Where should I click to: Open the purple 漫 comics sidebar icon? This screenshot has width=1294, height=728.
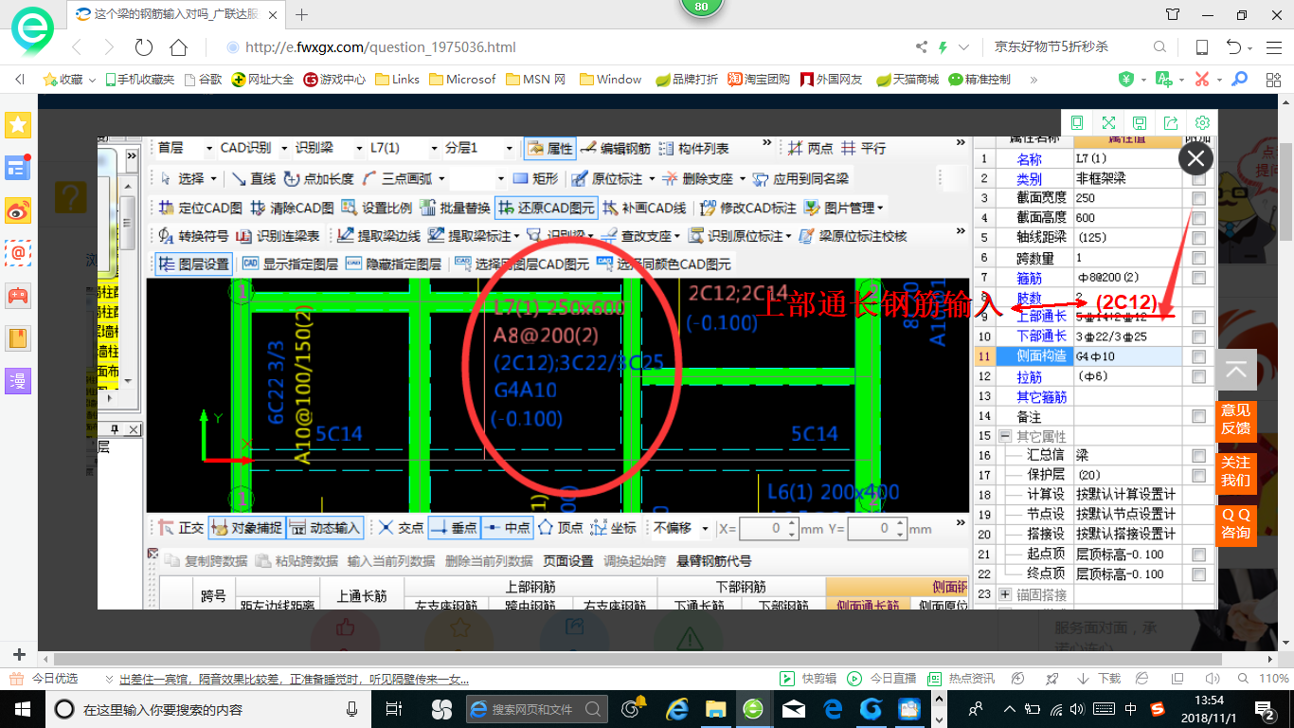click(18, 381)
